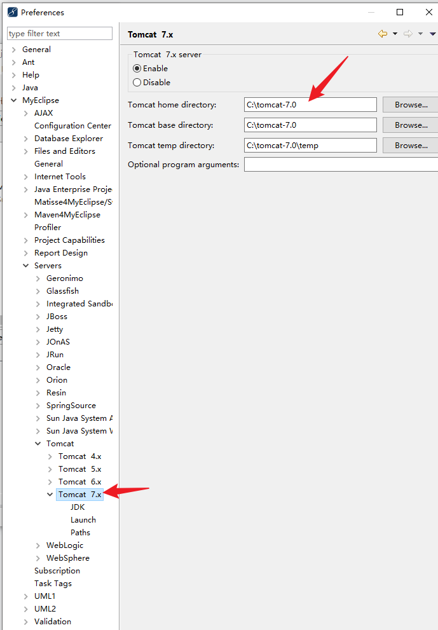The width and height of the screenshot is (438, 630).
Task: Select Jetty in the tree
Action: click(55, 329)
